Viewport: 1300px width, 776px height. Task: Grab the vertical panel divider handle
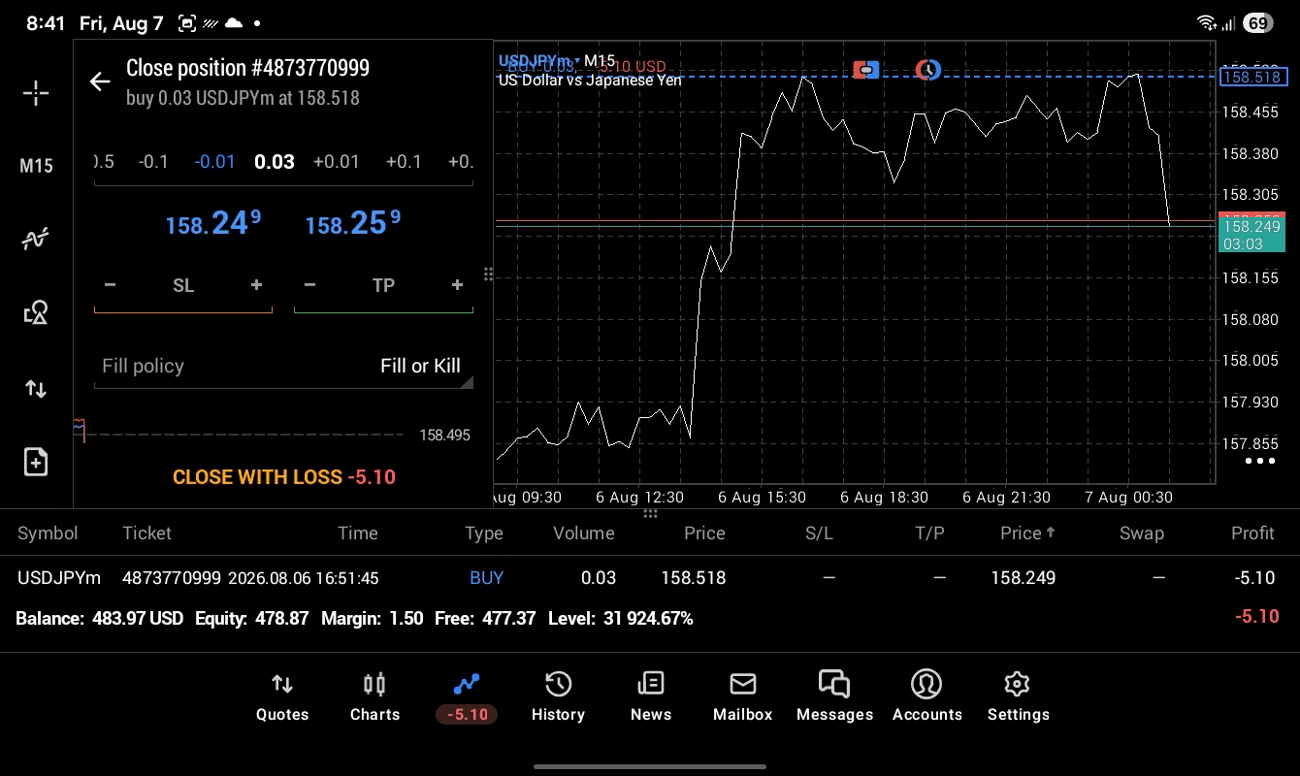(x=488, y=275)
